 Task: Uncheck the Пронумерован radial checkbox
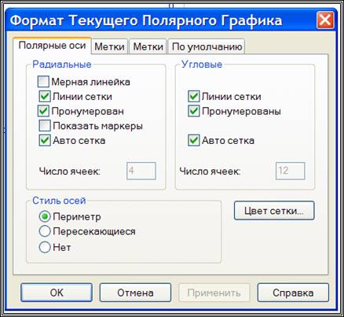click(x=43, y=111)
